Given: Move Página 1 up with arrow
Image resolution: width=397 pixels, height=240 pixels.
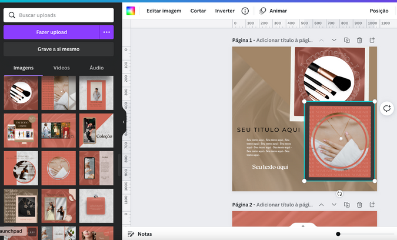Looking at the screenshot, I should click(321, 40).
